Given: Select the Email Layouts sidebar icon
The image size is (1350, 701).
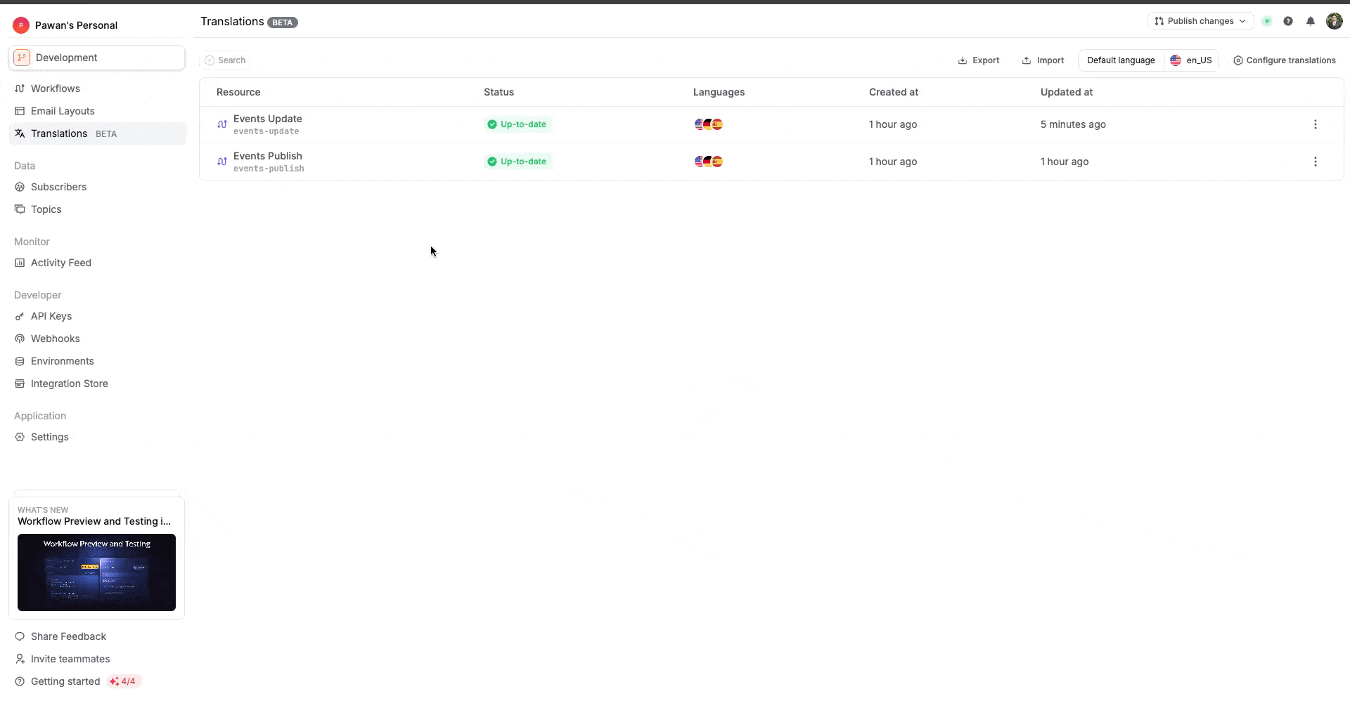Looking at the screenshot, I should click(19, 111).
